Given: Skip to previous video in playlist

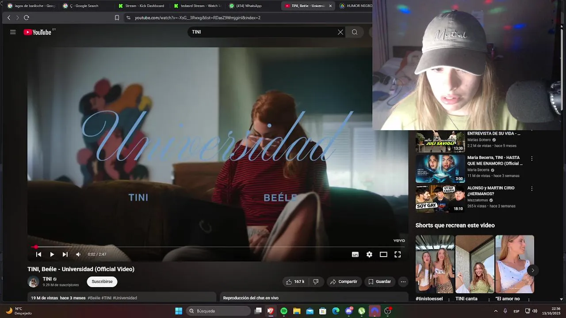Looking at the screenshot, I should click(38, 254).
